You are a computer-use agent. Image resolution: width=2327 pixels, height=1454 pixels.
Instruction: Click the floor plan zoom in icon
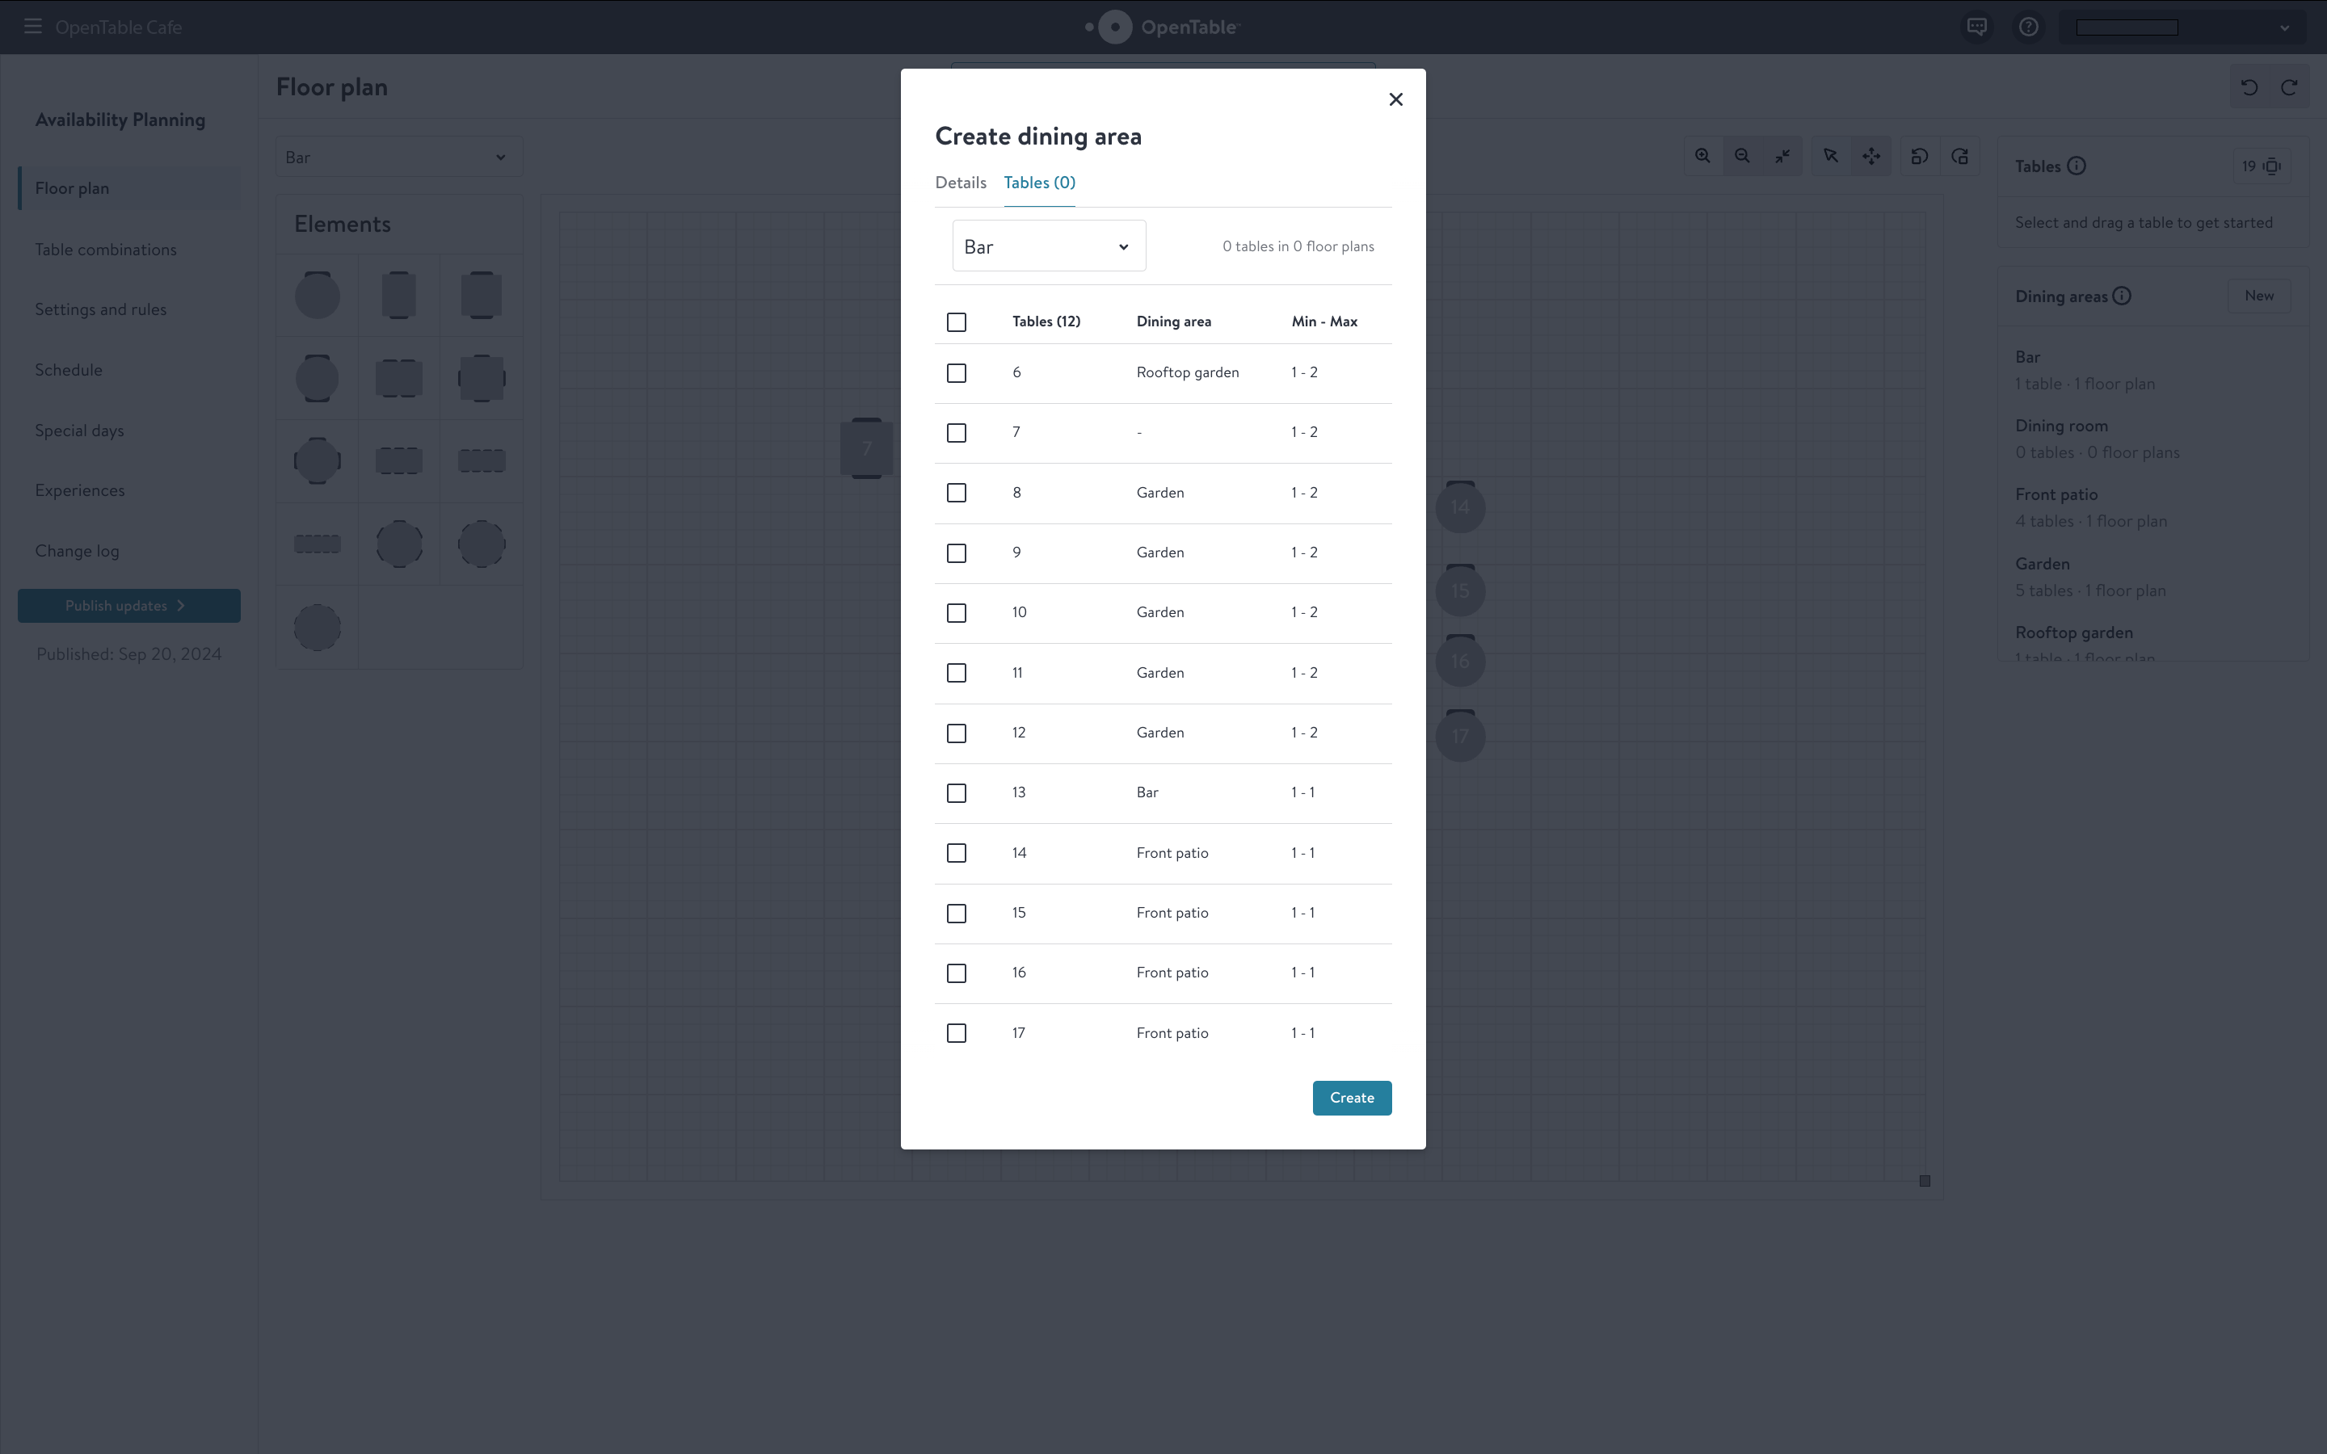pyautogui.click(x=1702, y=156)
